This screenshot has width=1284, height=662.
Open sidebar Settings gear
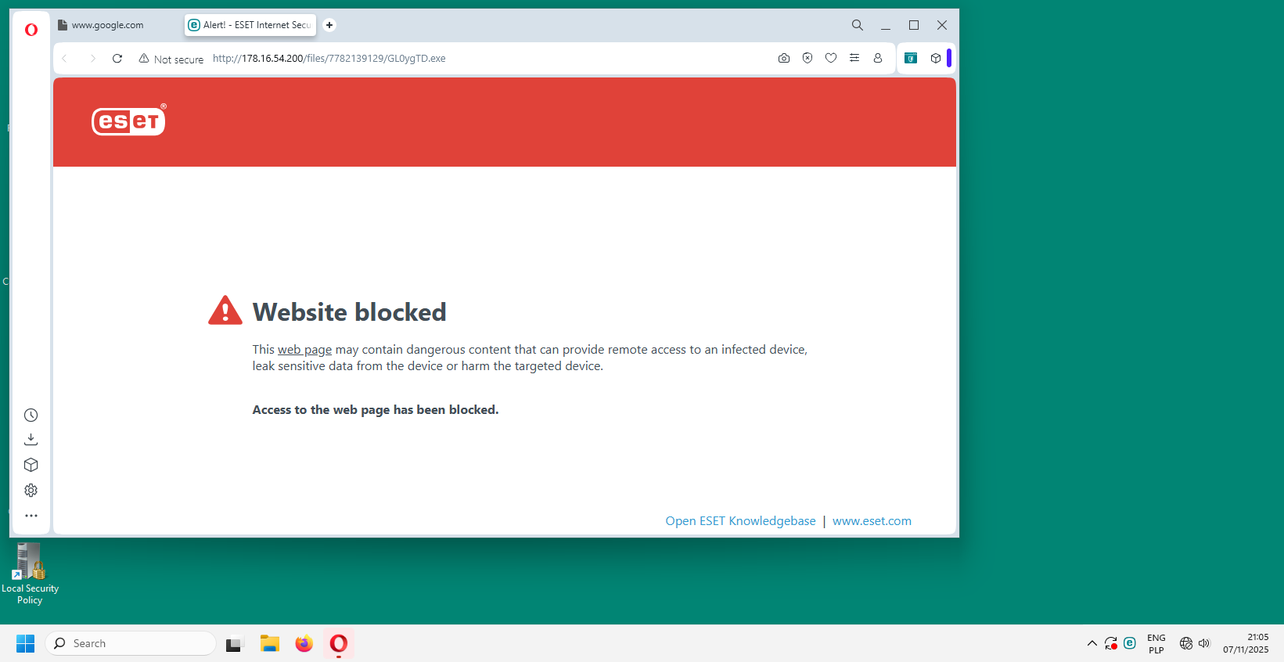tap(31, 491)
